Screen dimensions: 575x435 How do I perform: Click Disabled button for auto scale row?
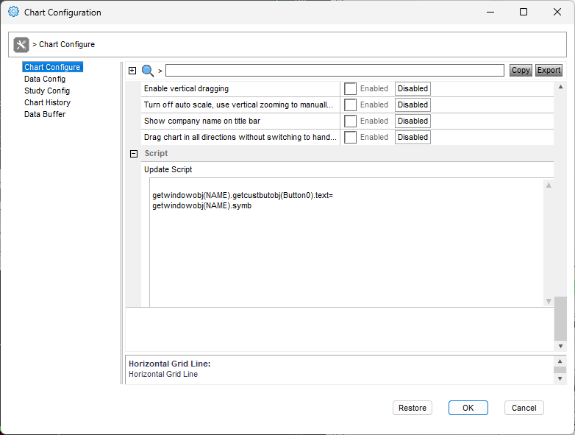point(413,105)
